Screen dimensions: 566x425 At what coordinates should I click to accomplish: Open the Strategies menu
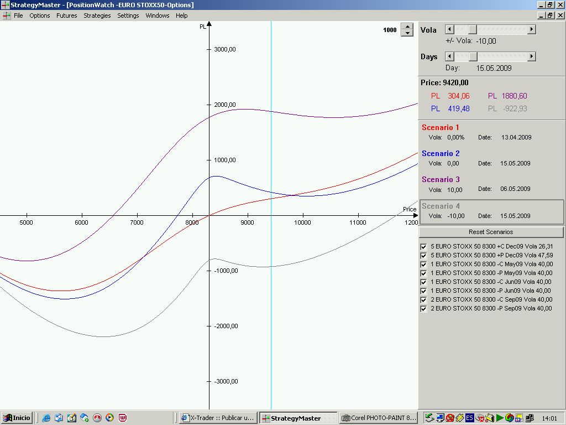tap(97, 15)
